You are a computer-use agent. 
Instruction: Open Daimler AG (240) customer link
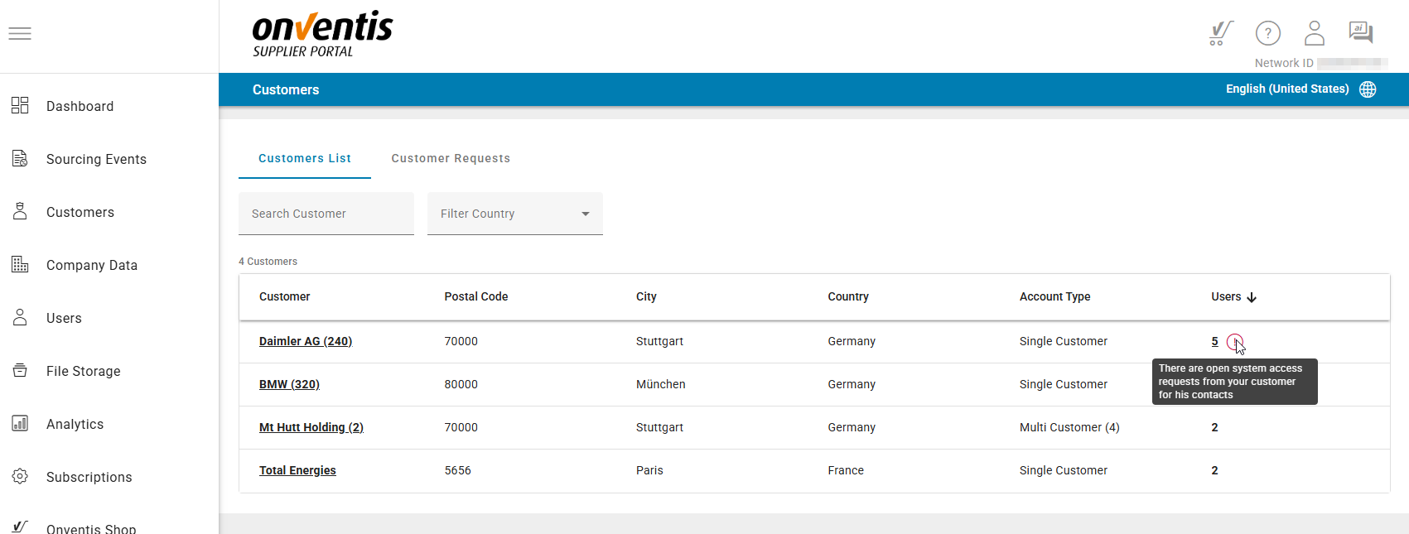pyautogui.click(x=305, y=341)
